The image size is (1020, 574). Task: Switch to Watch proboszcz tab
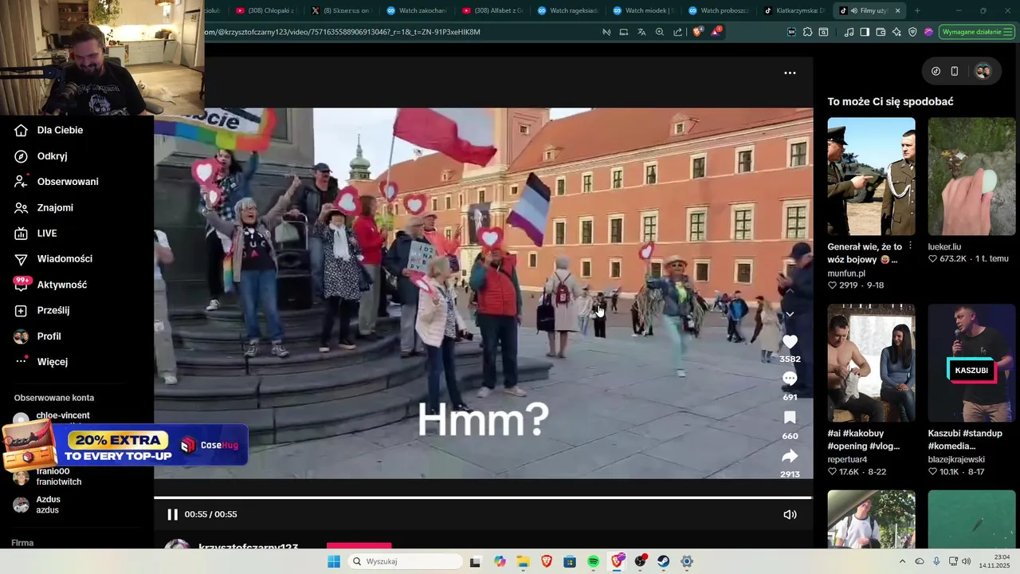718,10
